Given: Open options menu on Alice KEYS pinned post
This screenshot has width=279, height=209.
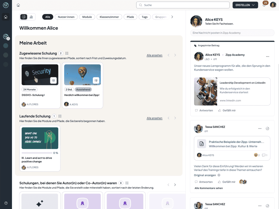Looking at the screenshot, I should pos(267,56).
